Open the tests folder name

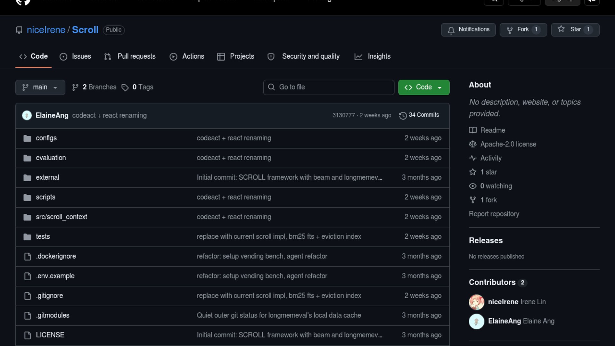click(43, 237)
